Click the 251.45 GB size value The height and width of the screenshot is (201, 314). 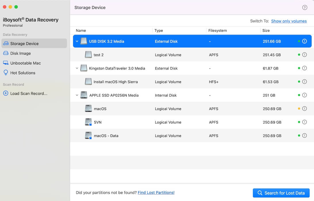(272, 55)
